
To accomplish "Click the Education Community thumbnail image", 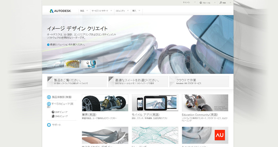I will click(x=205, y=103).
